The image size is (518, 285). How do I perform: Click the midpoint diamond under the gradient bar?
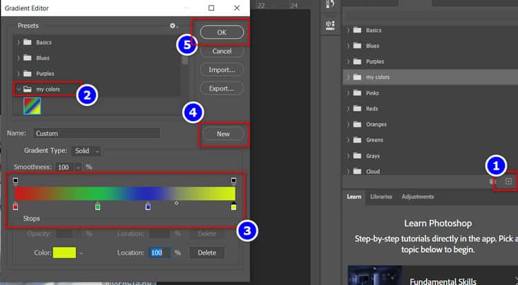pyautogui.click(x=176, y=203)
